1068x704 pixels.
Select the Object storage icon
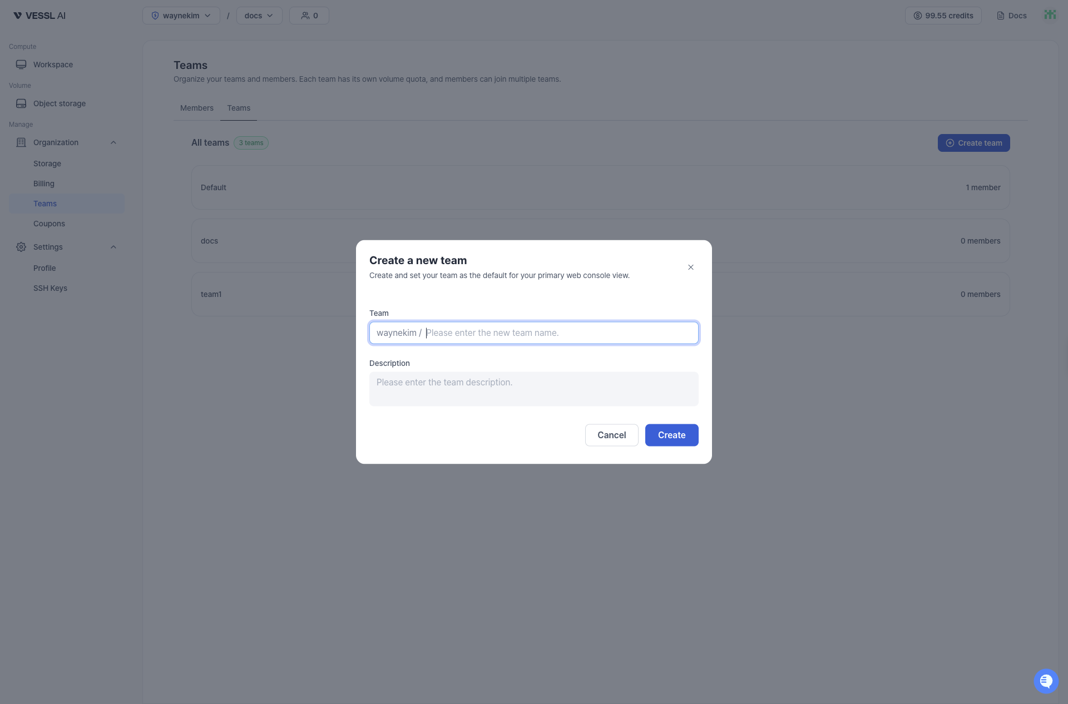[x=21, y=103]
